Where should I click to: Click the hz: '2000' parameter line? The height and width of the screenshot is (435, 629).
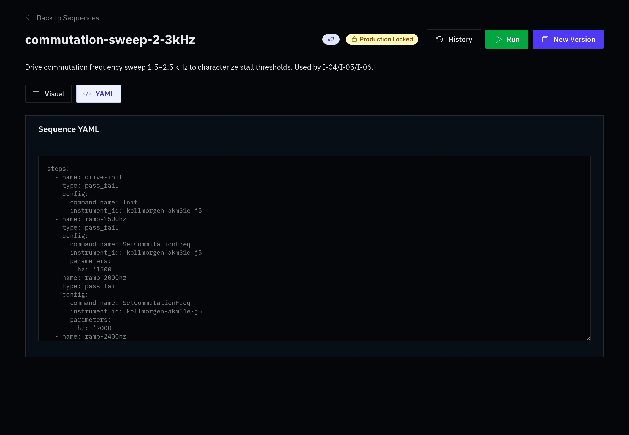pos(96,328)
